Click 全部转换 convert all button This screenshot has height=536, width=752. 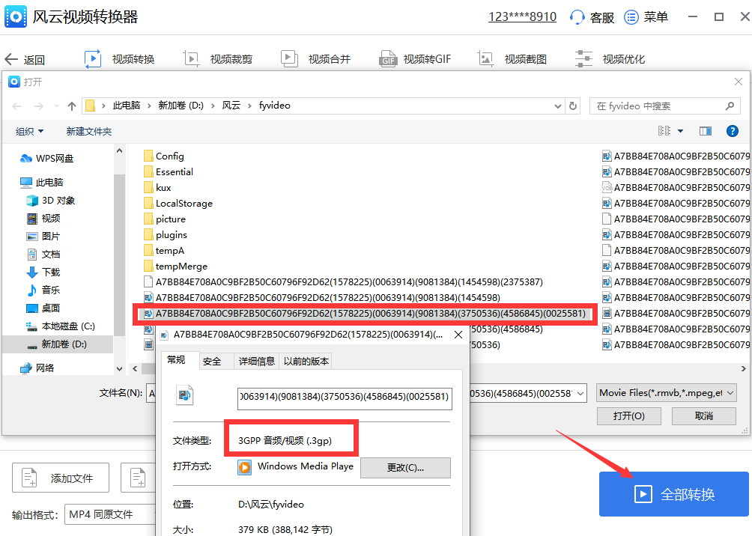(674, 494)
